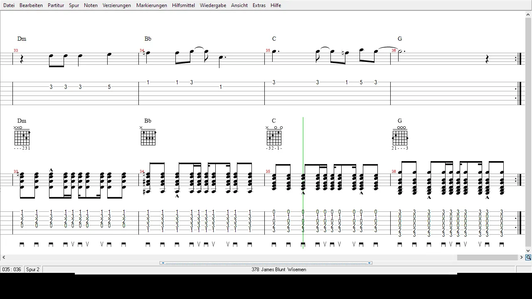Click the 'Spur 2' status field

coord(33,270)
